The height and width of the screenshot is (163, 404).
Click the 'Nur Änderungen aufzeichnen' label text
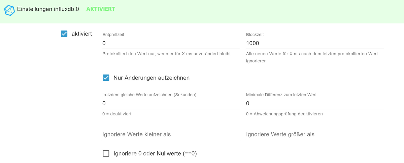[x=151, y=78]
